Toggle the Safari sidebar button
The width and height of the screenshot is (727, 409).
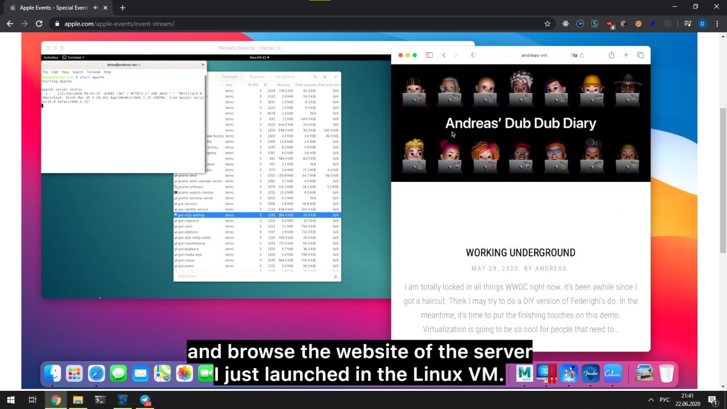429,55
